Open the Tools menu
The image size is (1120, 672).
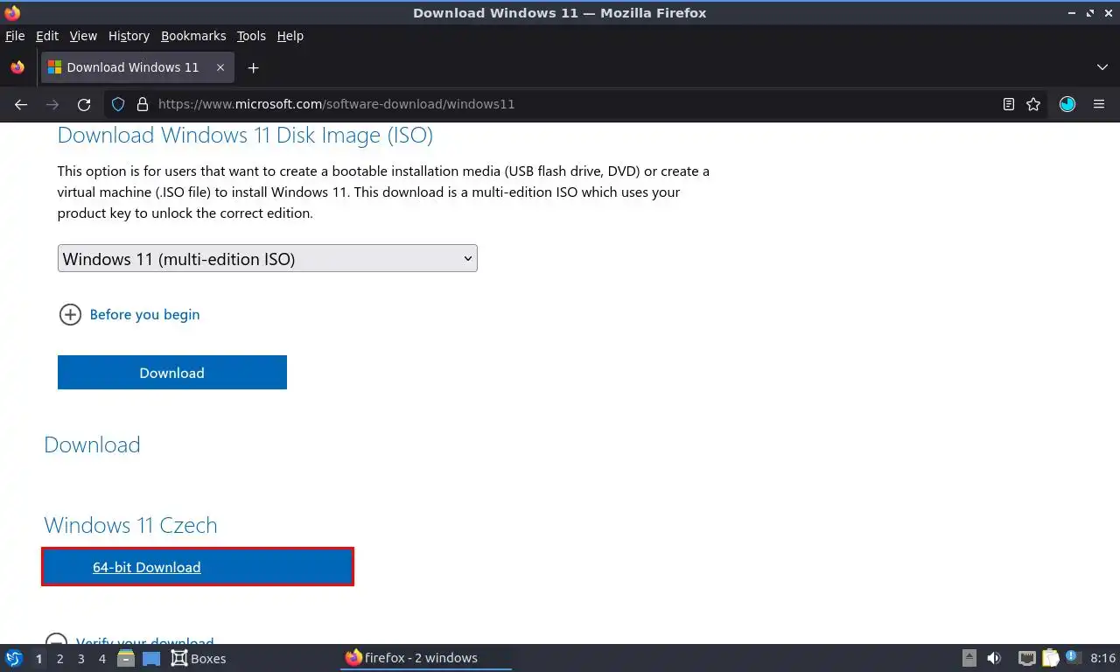(x=251, y=36)
